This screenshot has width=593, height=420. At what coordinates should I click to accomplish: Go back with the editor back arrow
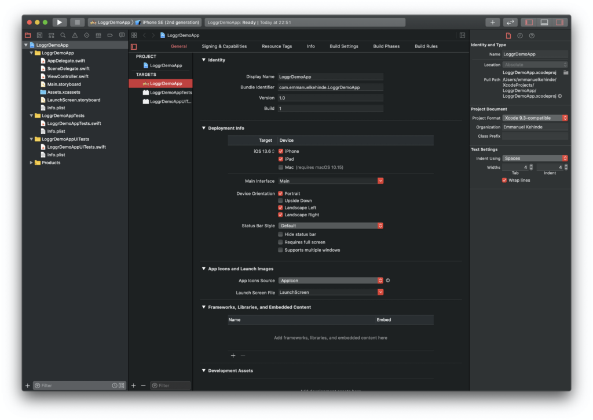click(144, 35)
